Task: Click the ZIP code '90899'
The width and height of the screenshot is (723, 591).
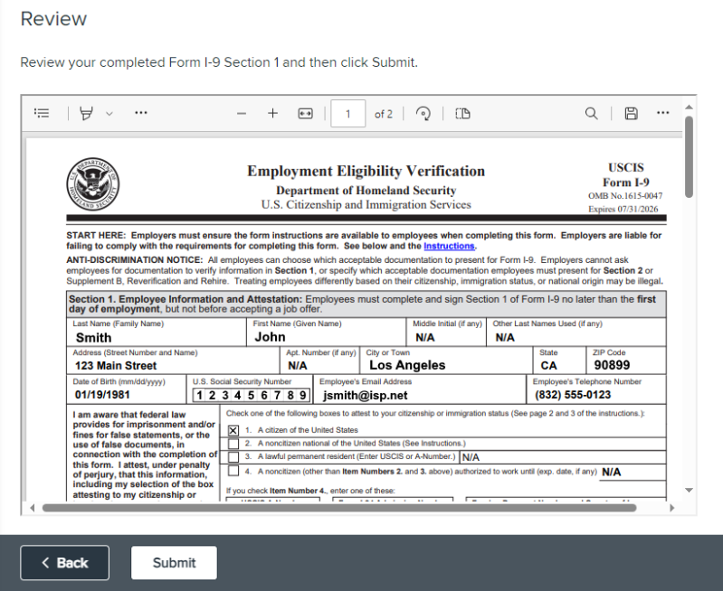Action: pos(612,365)
